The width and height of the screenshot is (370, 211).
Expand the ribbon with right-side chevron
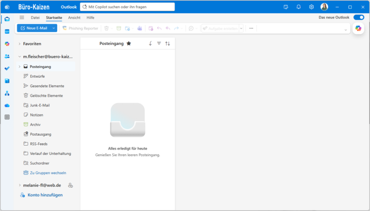pyautogui.click(x=345, y=30)
